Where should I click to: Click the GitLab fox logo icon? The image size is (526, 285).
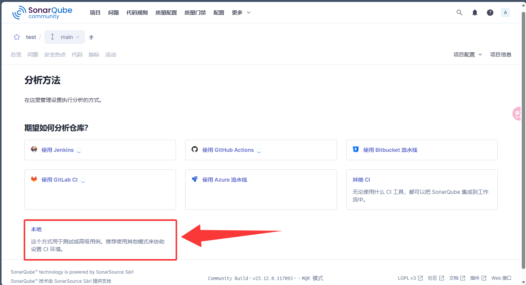point(34,179)
